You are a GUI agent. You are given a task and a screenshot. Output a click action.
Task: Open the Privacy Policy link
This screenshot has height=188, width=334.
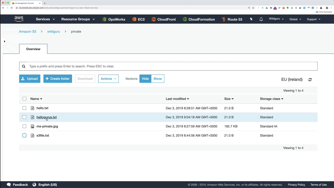[296, 185]
